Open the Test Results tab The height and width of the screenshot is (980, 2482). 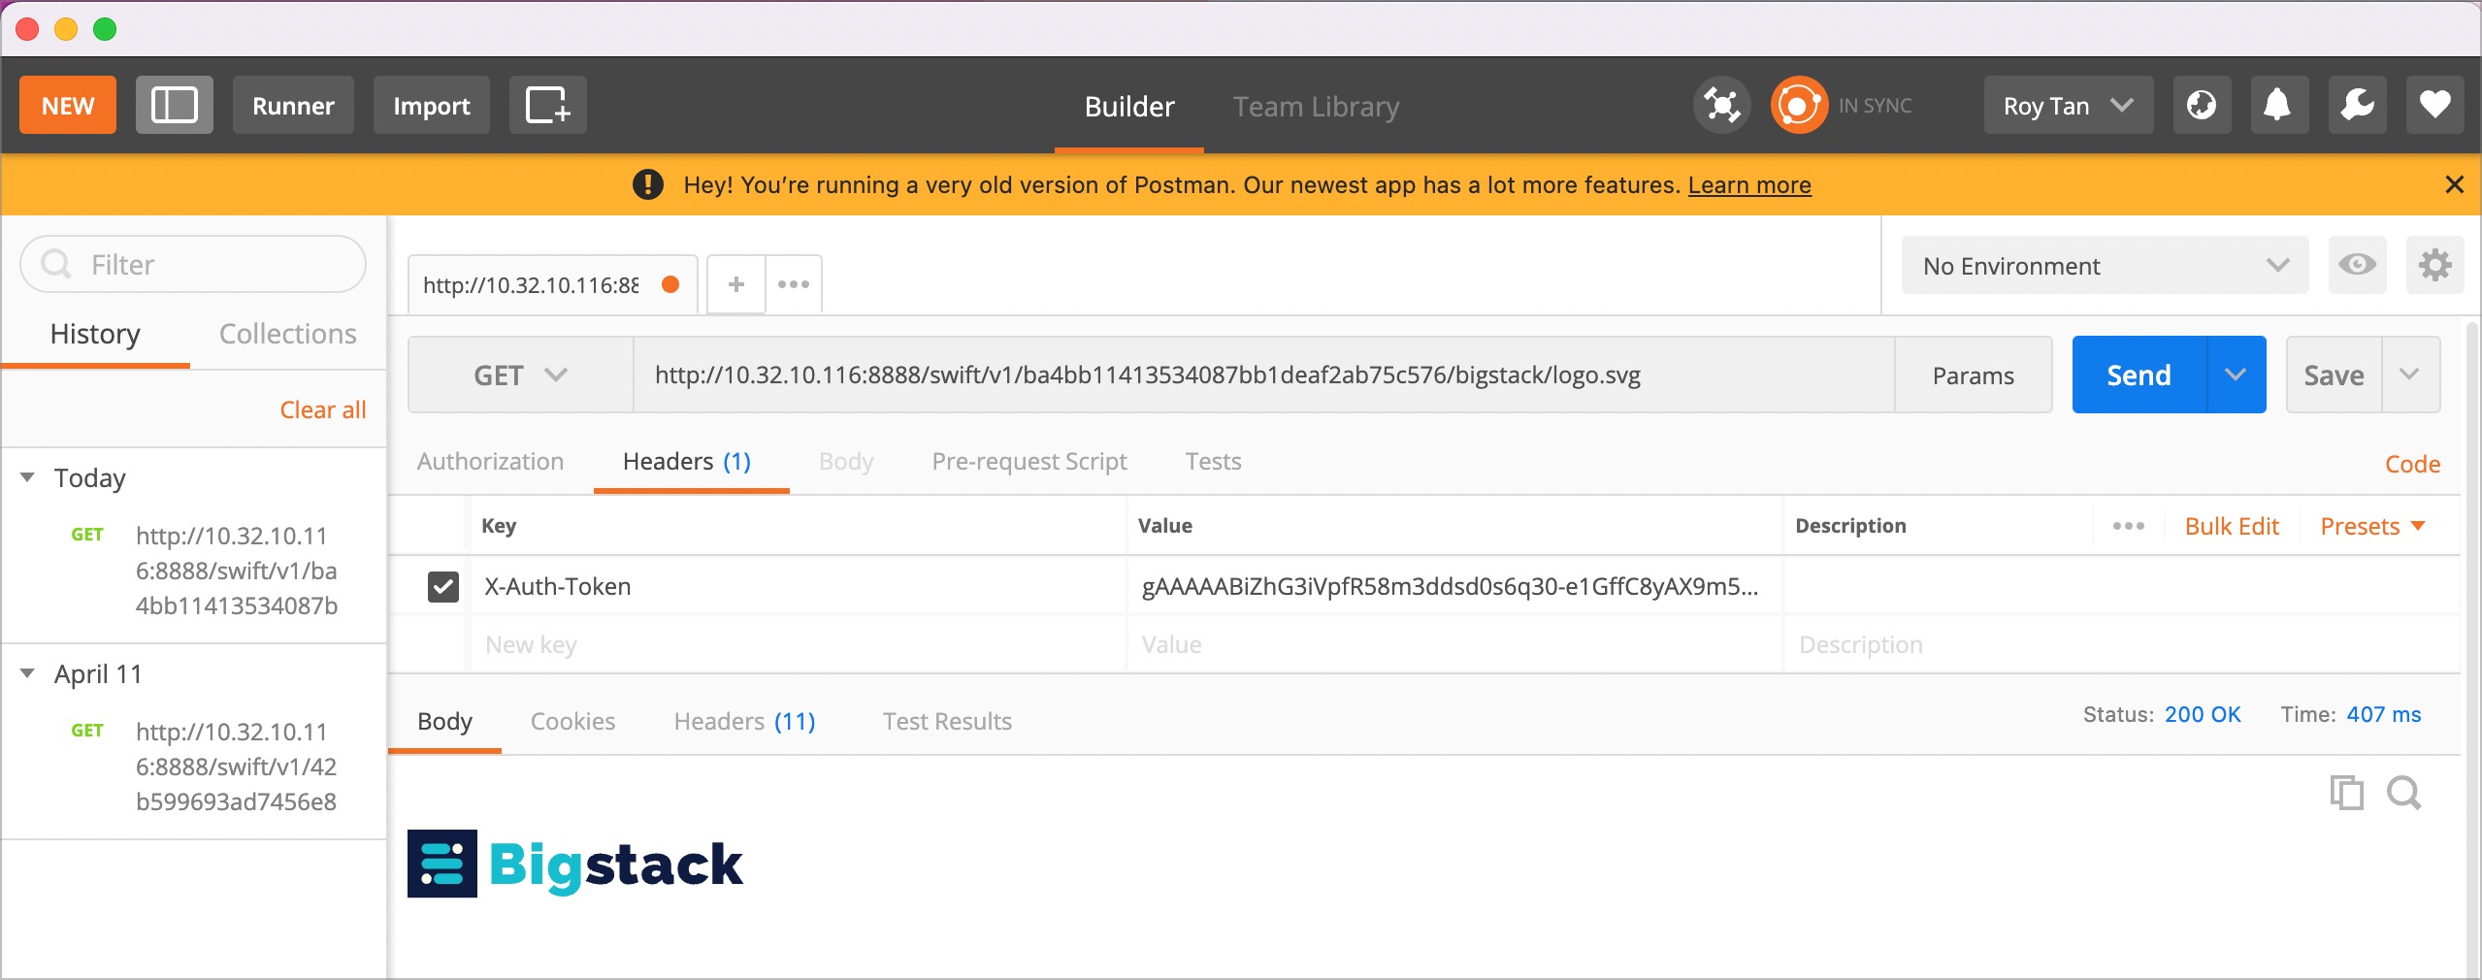(x=947, y=721)
